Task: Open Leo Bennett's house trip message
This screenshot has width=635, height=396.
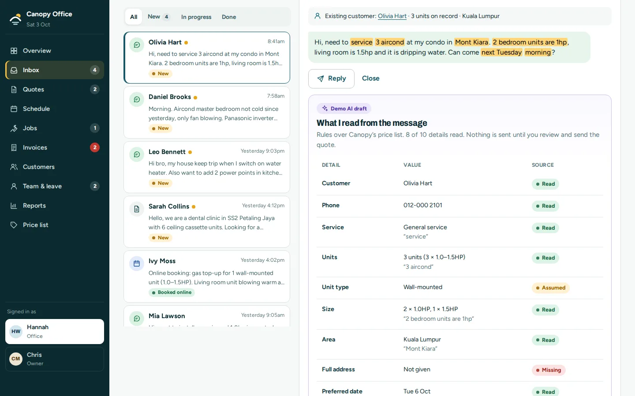Action: coord(207,167)
